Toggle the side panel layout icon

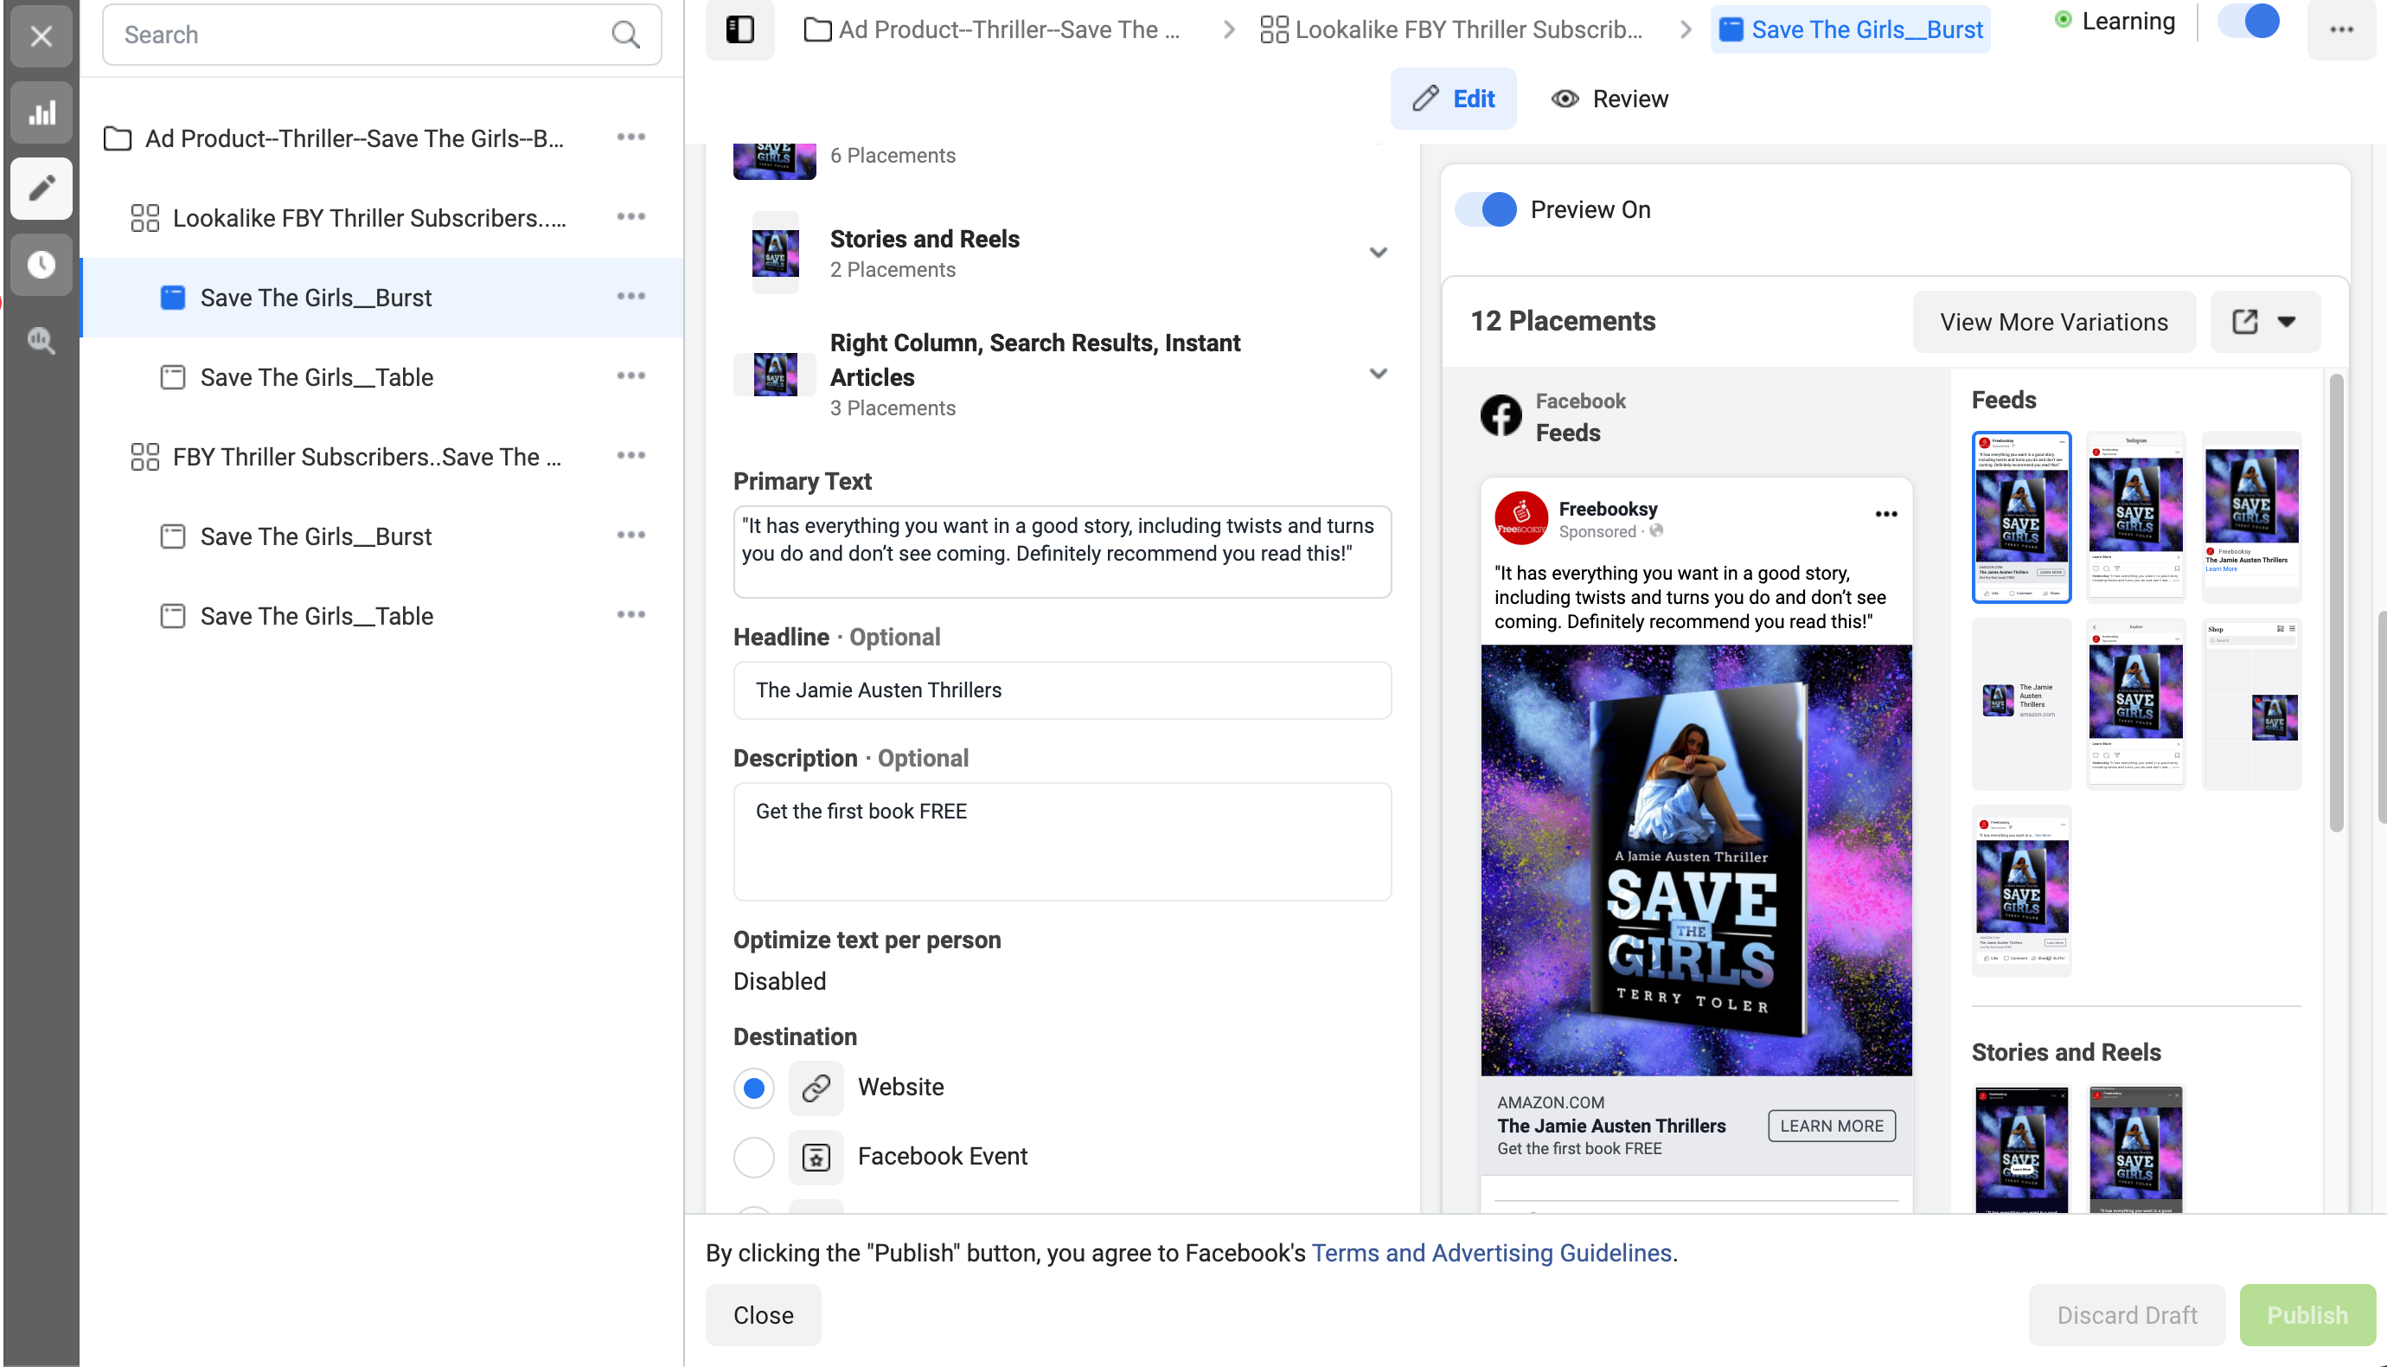click(740, 29)
